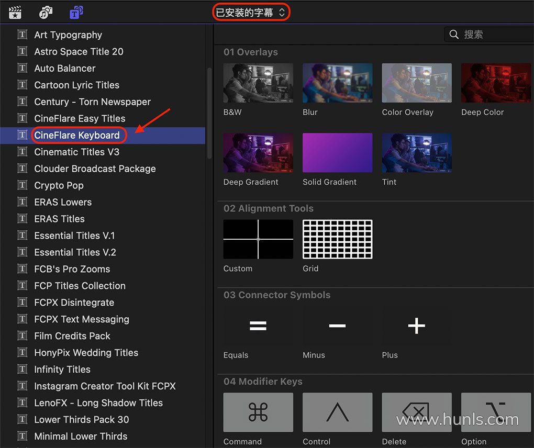
Task: Pick the B&W overlay thumbnail
Action: pos(258,83)
